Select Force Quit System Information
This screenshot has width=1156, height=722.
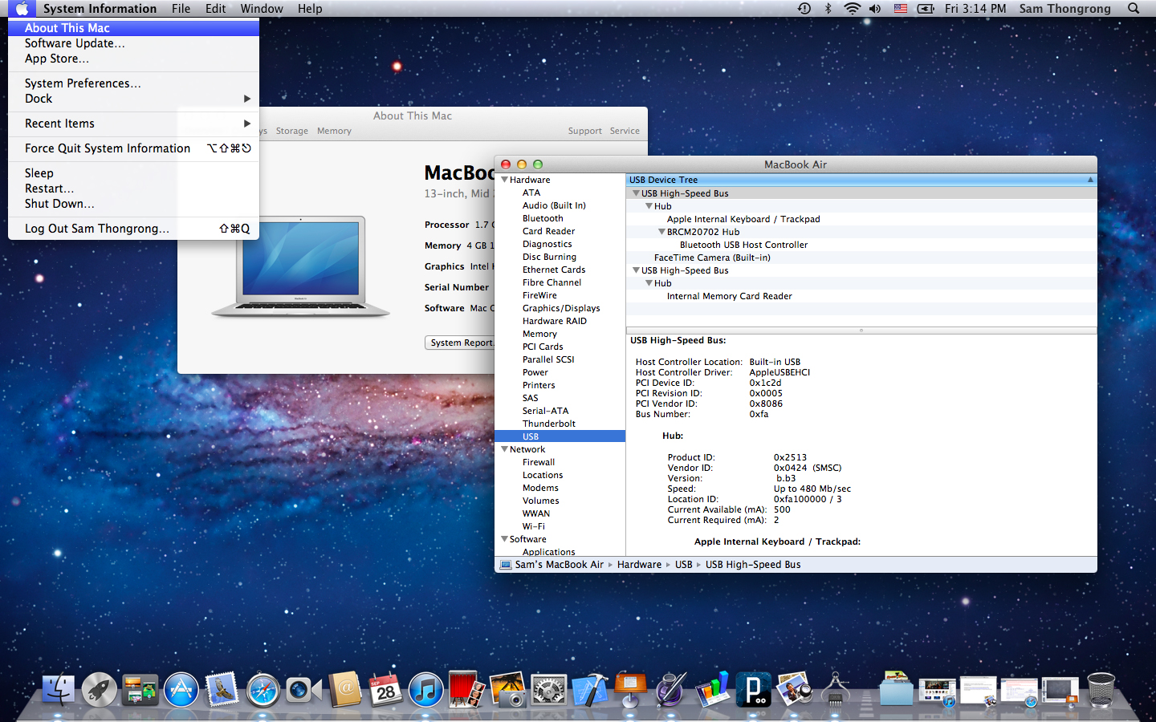pos(133,148)
